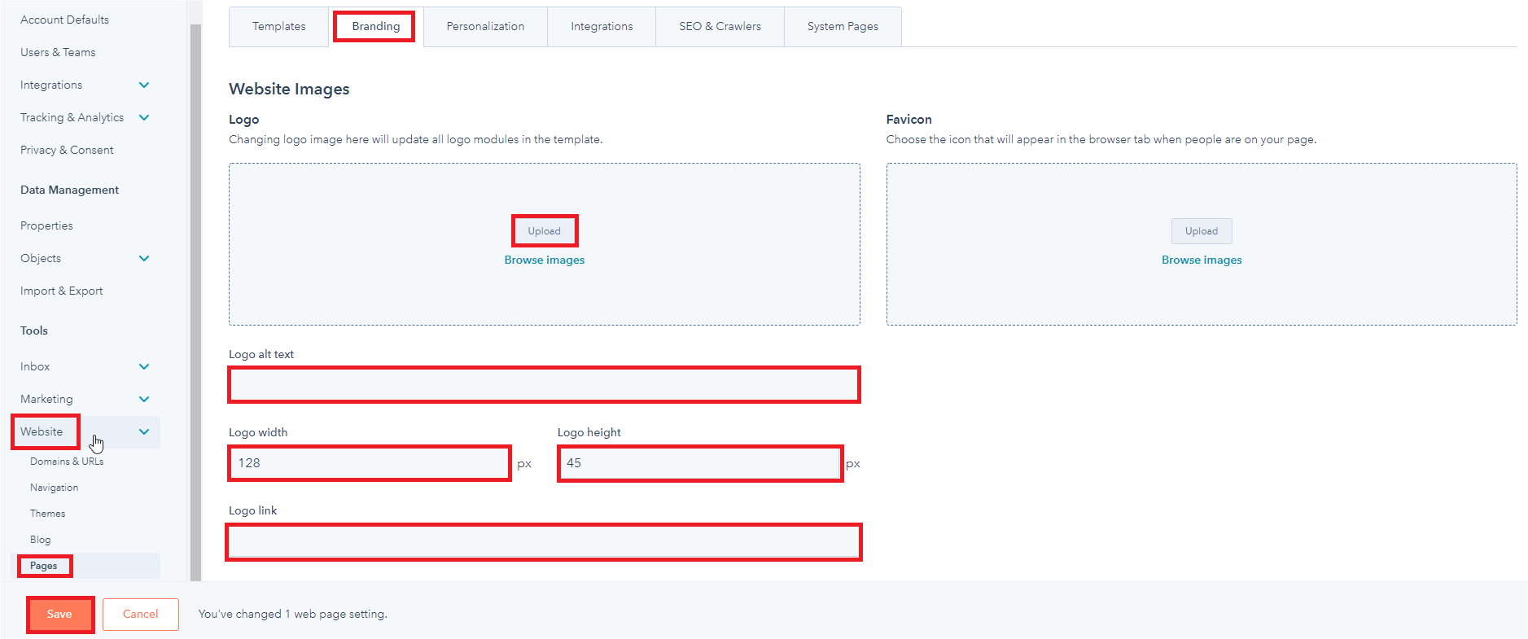
Task: Expand the Marketing chevron
Action: (x=144, y=400)
